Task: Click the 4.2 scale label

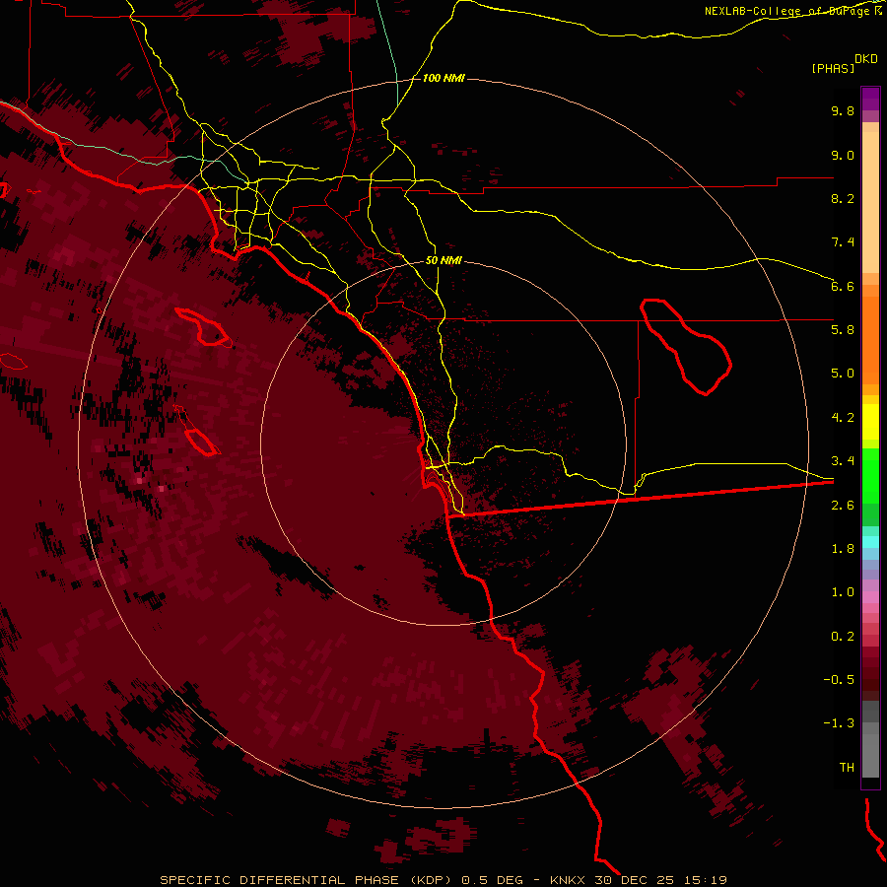Action: (x=843, y=418)
